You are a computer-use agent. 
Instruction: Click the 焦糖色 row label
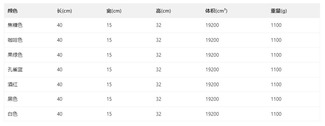tap(15, 25)
